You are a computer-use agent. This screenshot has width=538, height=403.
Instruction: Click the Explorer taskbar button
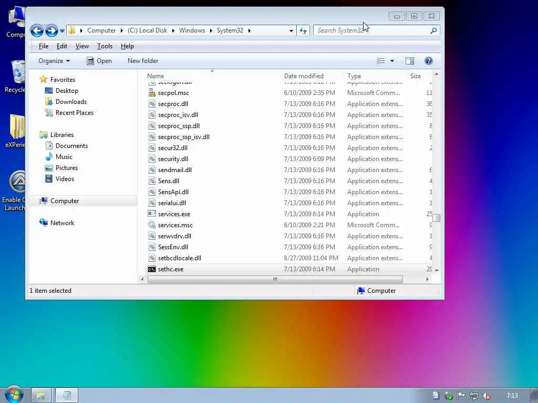[x=41, y=396]
